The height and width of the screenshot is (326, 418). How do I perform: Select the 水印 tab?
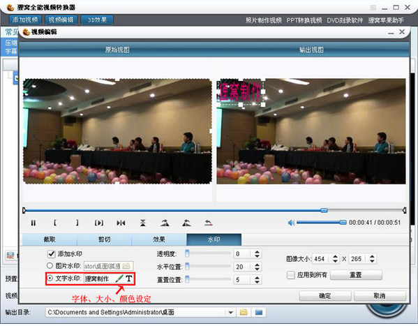pyautogui.click(x=214, y=239)
